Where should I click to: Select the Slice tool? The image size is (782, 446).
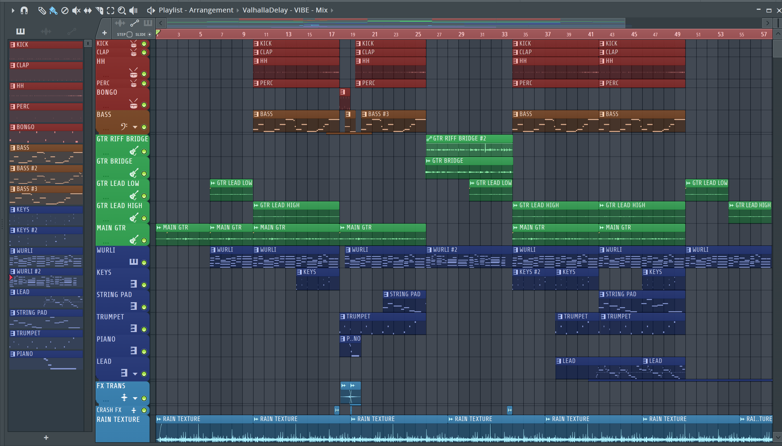(x=99, y=10)
